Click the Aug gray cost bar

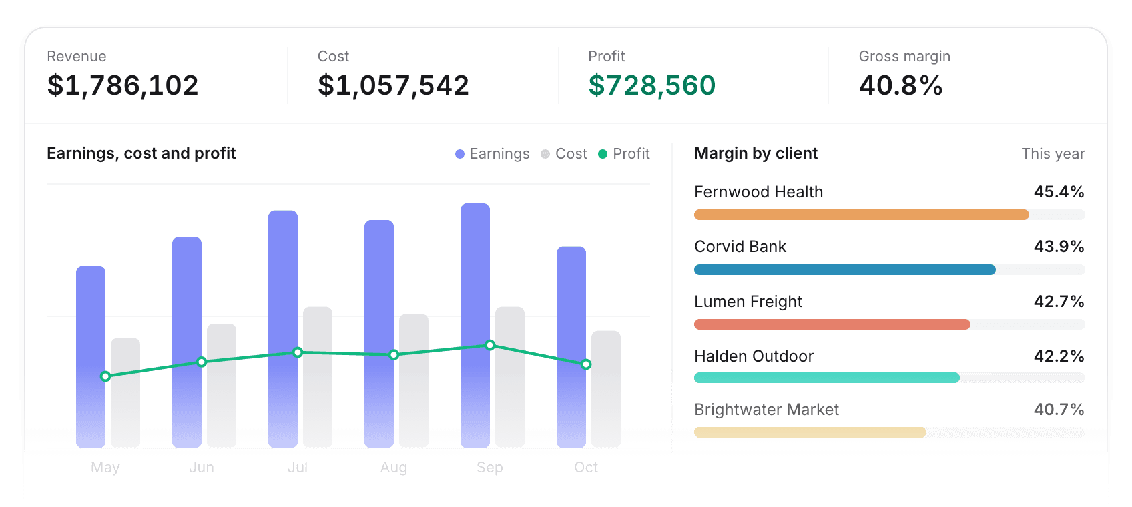coord(414,381)
